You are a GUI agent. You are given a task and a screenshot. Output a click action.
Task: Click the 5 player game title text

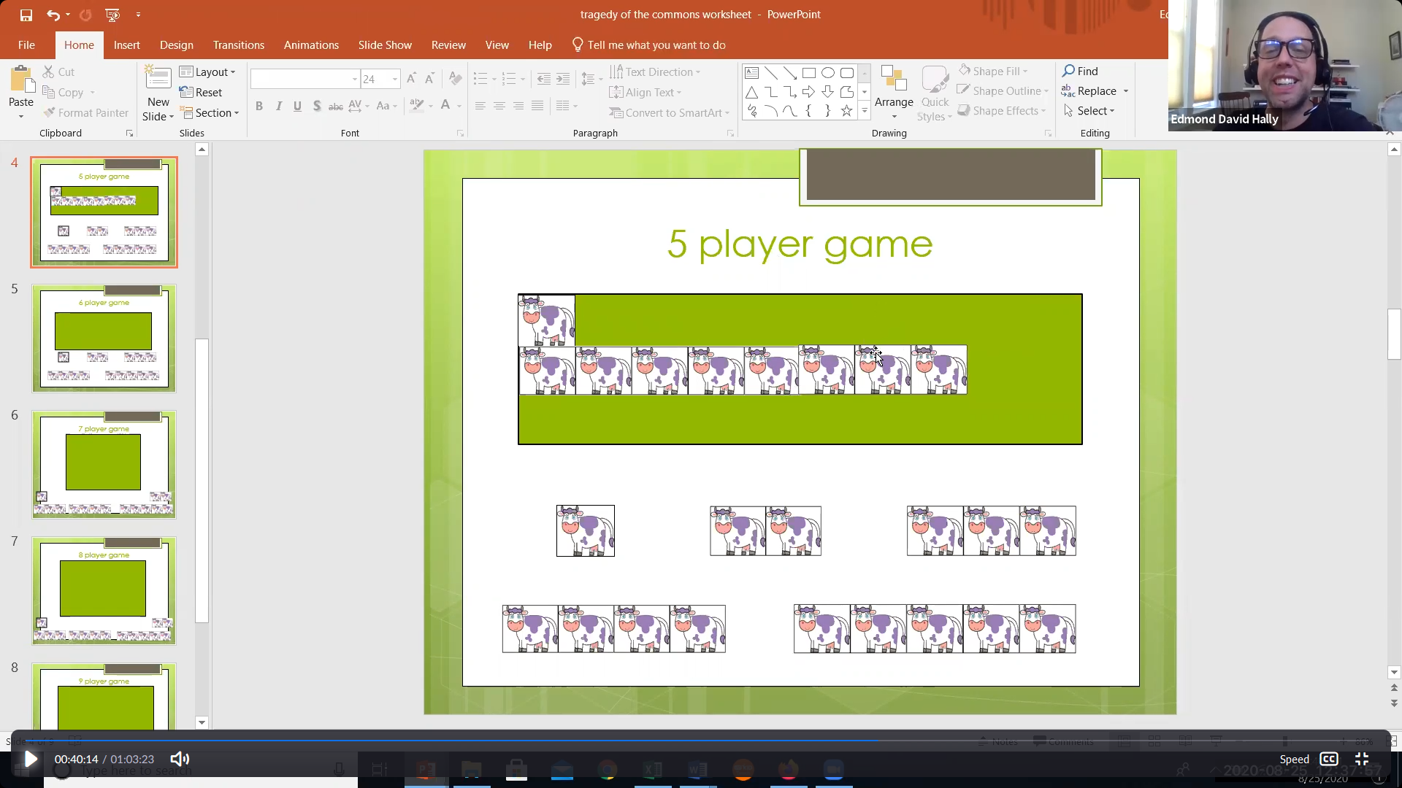point(800,244)
